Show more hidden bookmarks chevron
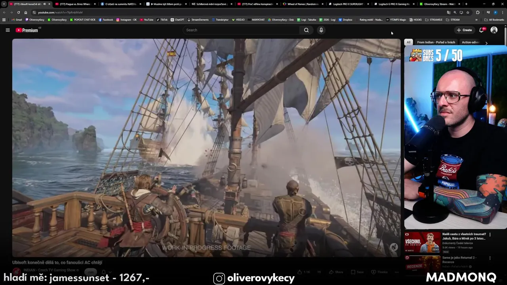 (477, 20)
